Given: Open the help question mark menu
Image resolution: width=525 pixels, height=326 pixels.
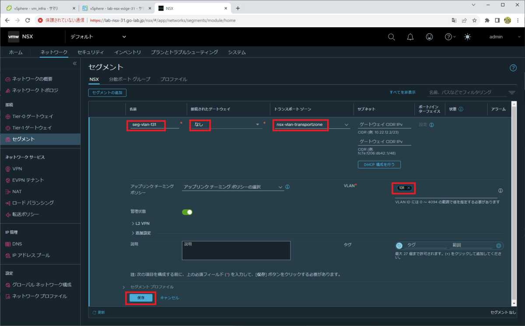Looking at the screenshot, I should (x=450, y=37).
